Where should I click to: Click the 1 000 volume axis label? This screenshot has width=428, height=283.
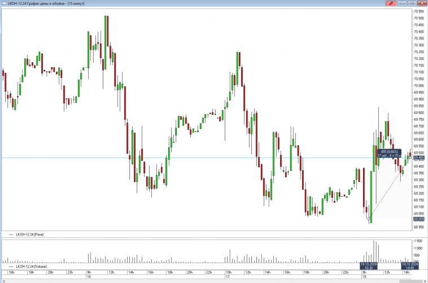[x=418, y=249]
